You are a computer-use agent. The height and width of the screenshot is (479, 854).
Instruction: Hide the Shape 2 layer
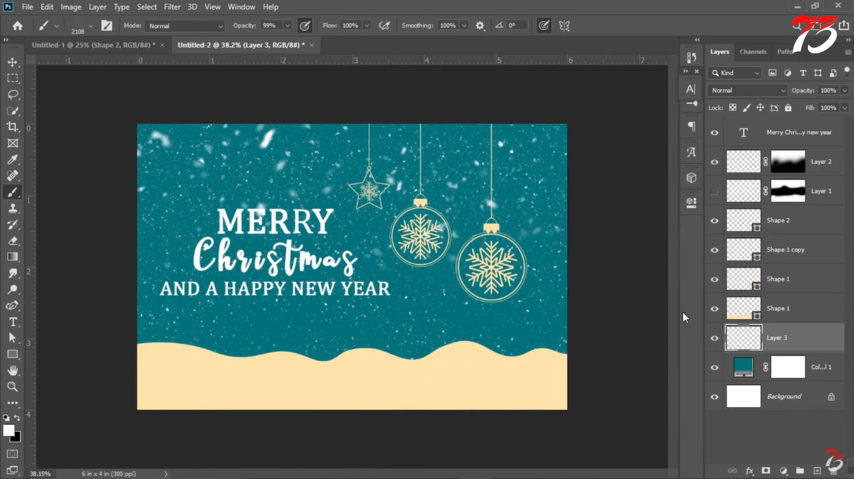pos(715,221)
